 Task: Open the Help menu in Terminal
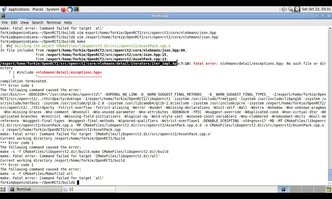pyautogui.click(x=68, y=23)
